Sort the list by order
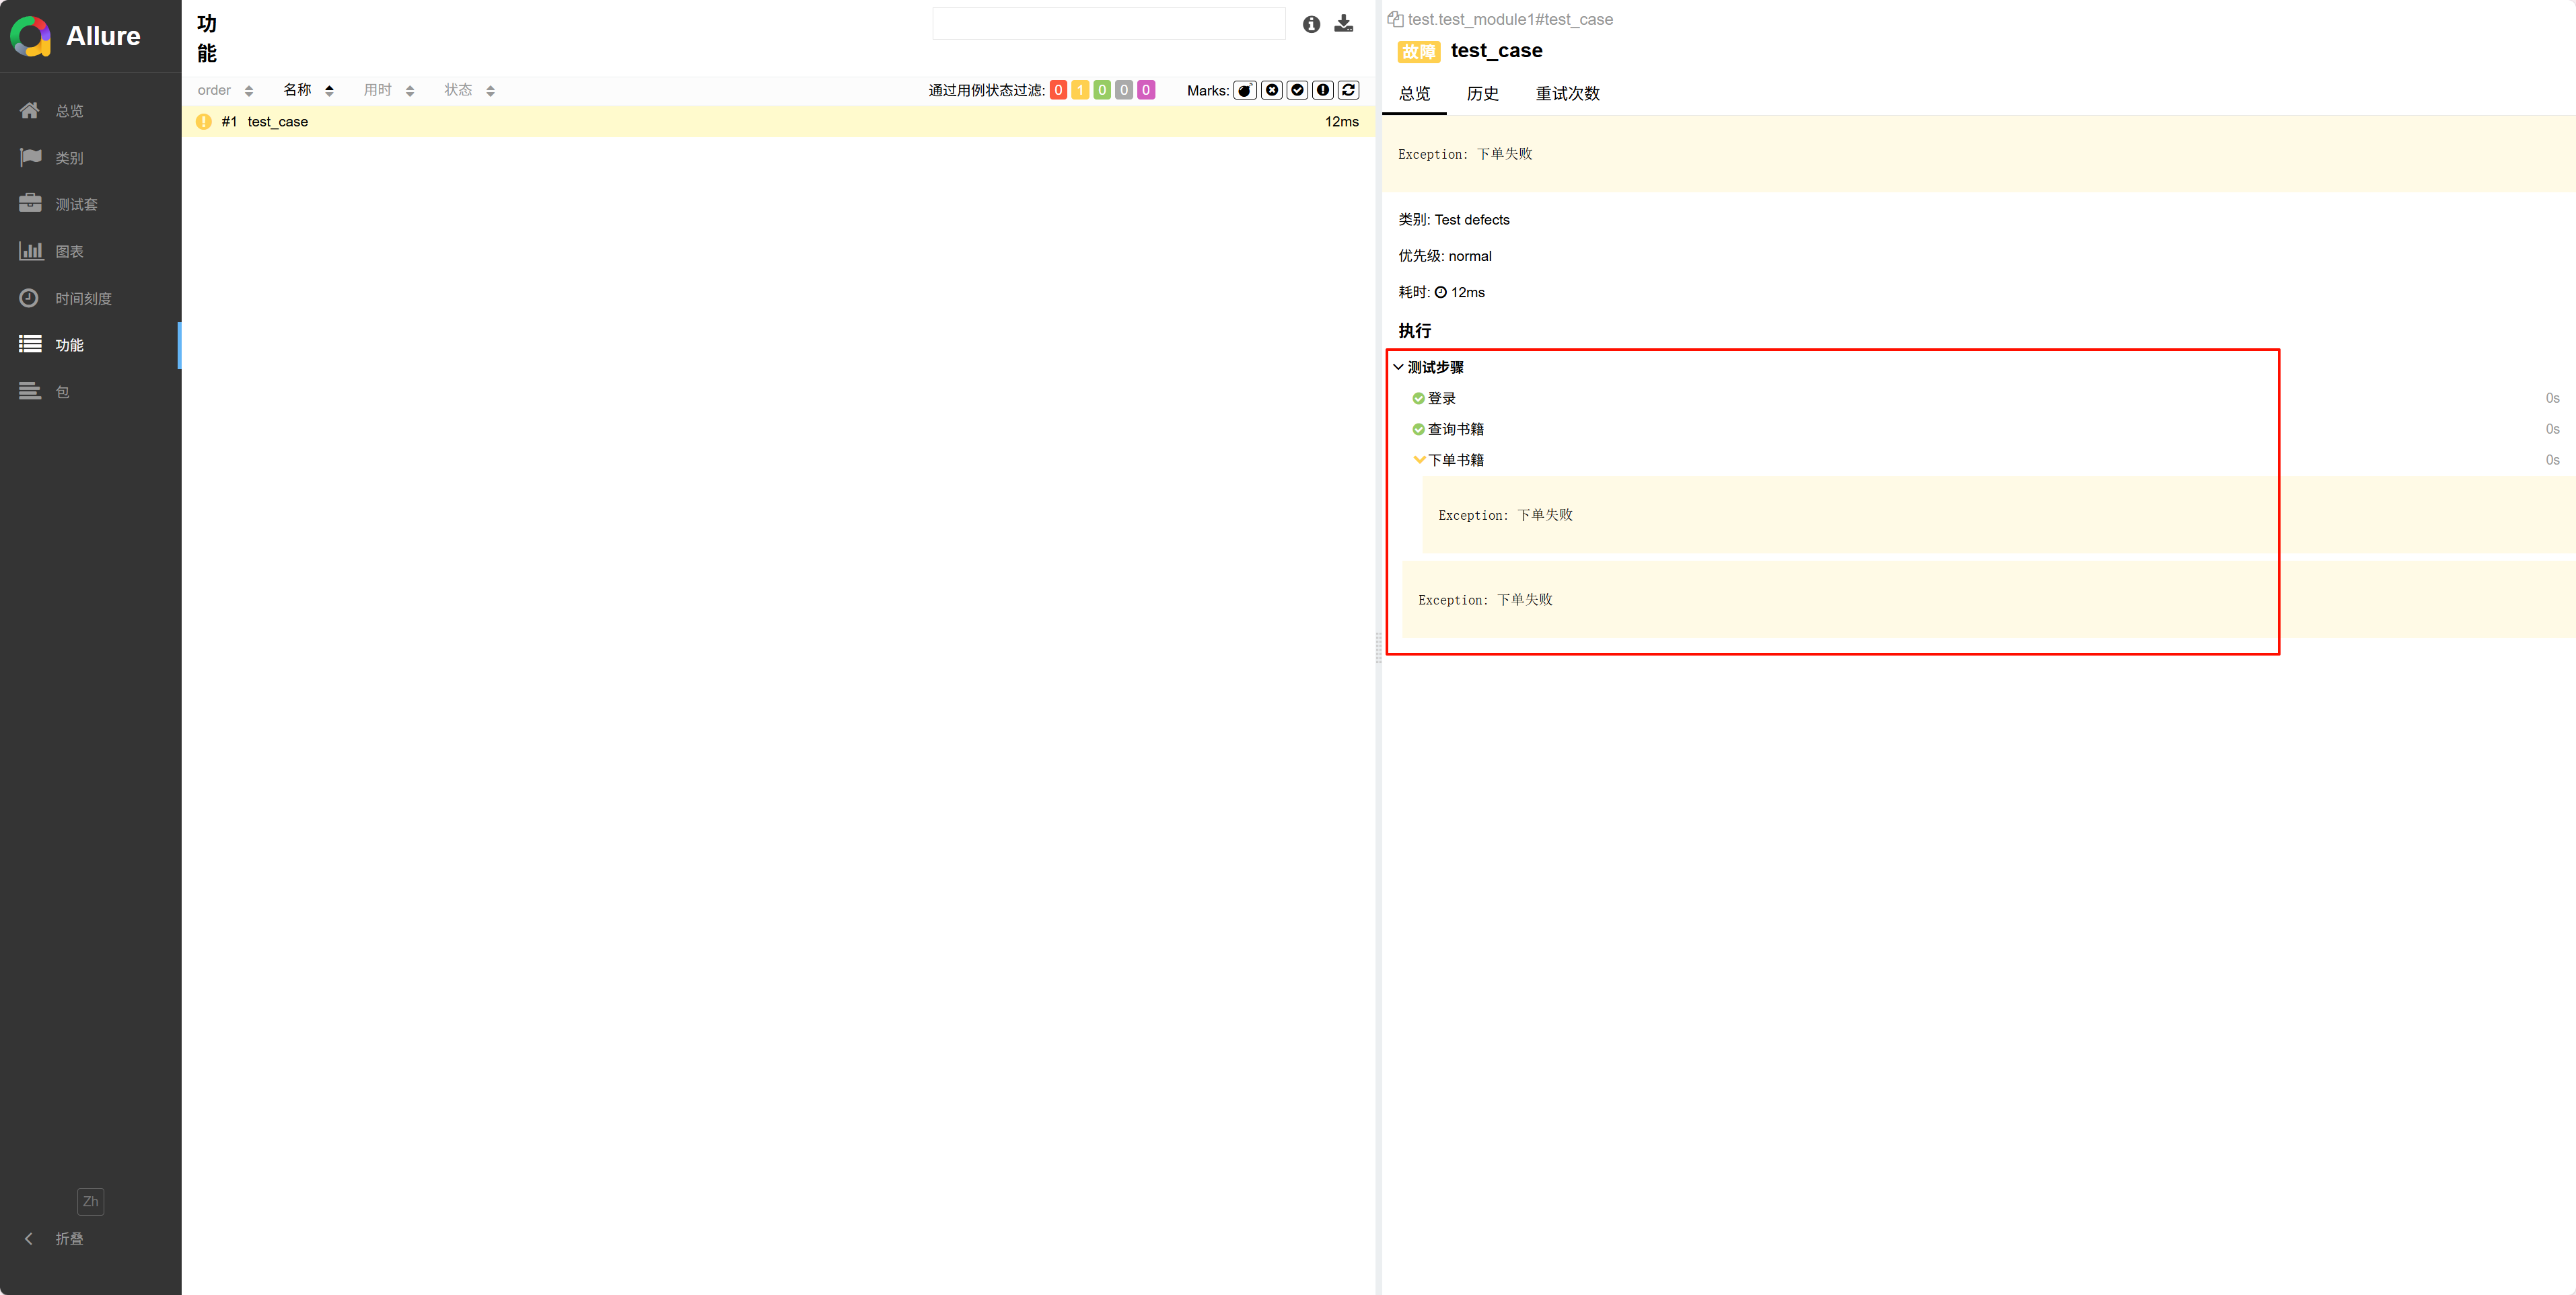This screenshot has height=1295, width=2576. coord(225,91)
